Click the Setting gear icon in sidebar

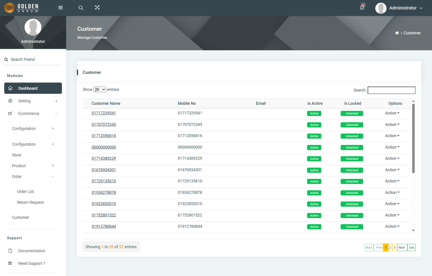pyautogui.click(x=10, y=101)
